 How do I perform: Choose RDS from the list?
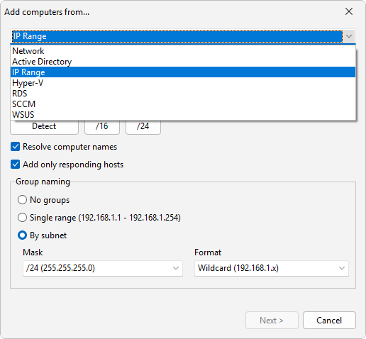click(x=183, y=94)
